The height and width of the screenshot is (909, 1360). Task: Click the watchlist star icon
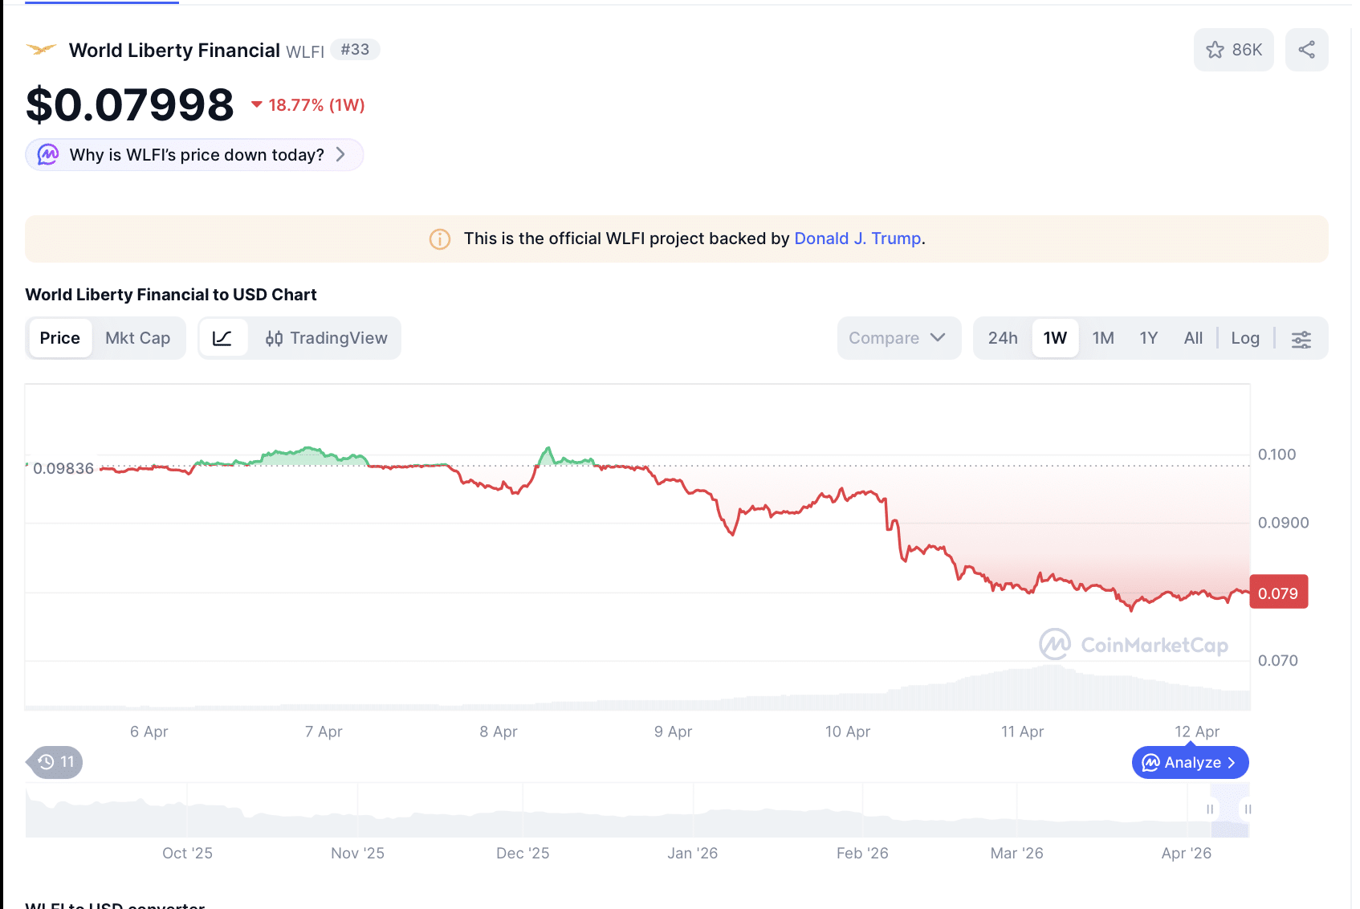1215,50
